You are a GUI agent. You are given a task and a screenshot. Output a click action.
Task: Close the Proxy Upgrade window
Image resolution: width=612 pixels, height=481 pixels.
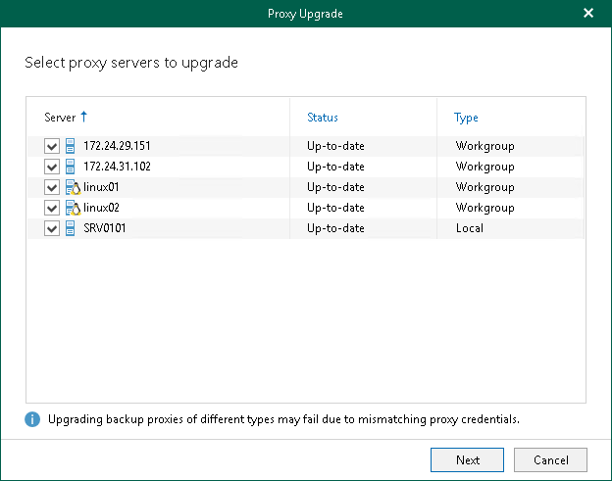(x=588, y=14)
